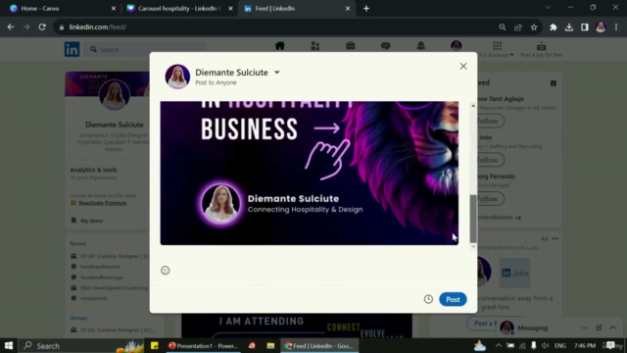Image resolution: width=627 pixels, height=353 pixels.
Task: Compose a new message icon
Action: tap(599, 328)
